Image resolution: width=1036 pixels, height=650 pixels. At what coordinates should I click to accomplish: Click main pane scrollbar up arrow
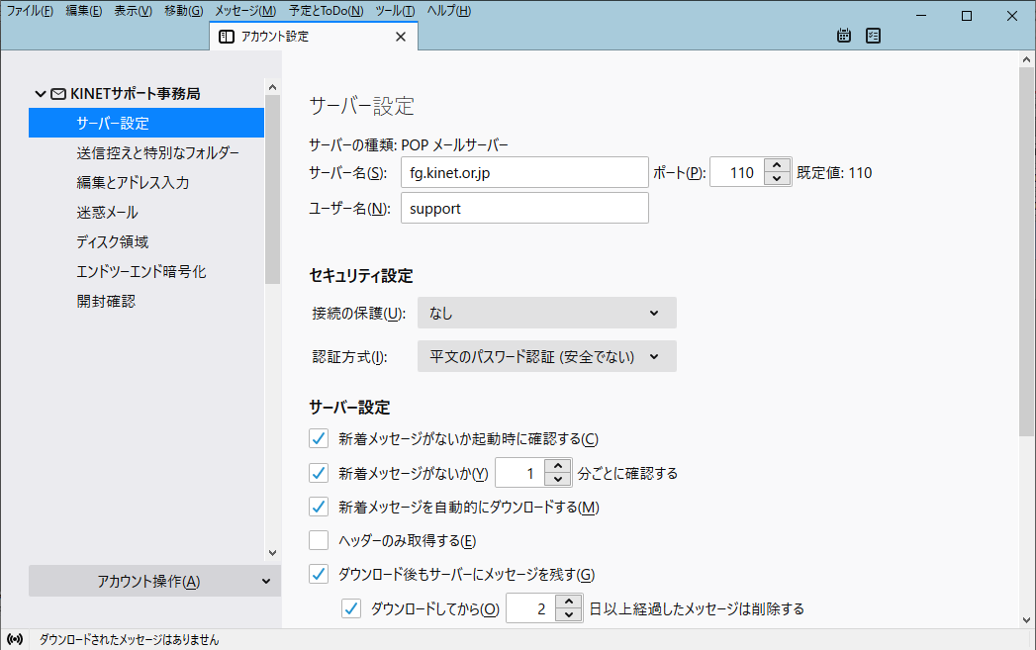[1026, 59]
